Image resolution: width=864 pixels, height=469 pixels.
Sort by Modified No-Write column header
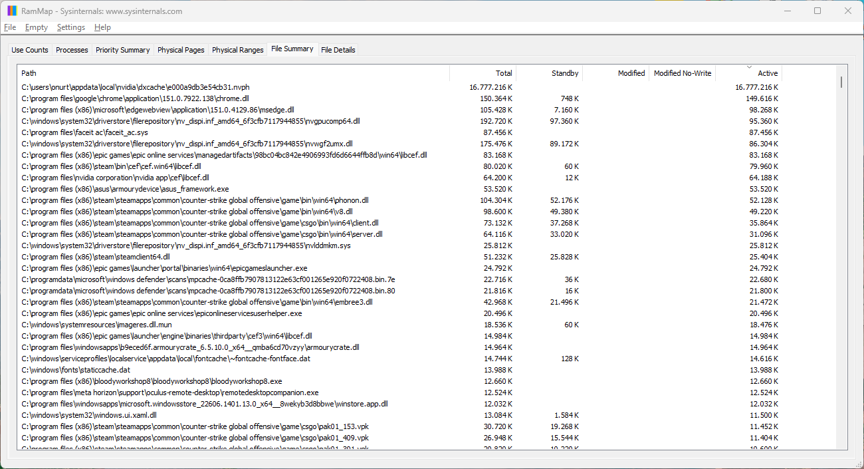[x=683, y=73]
